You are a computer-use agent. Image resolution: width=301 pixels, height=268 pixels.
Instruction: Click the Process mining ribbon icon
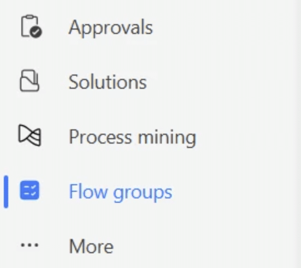(30, 135)
